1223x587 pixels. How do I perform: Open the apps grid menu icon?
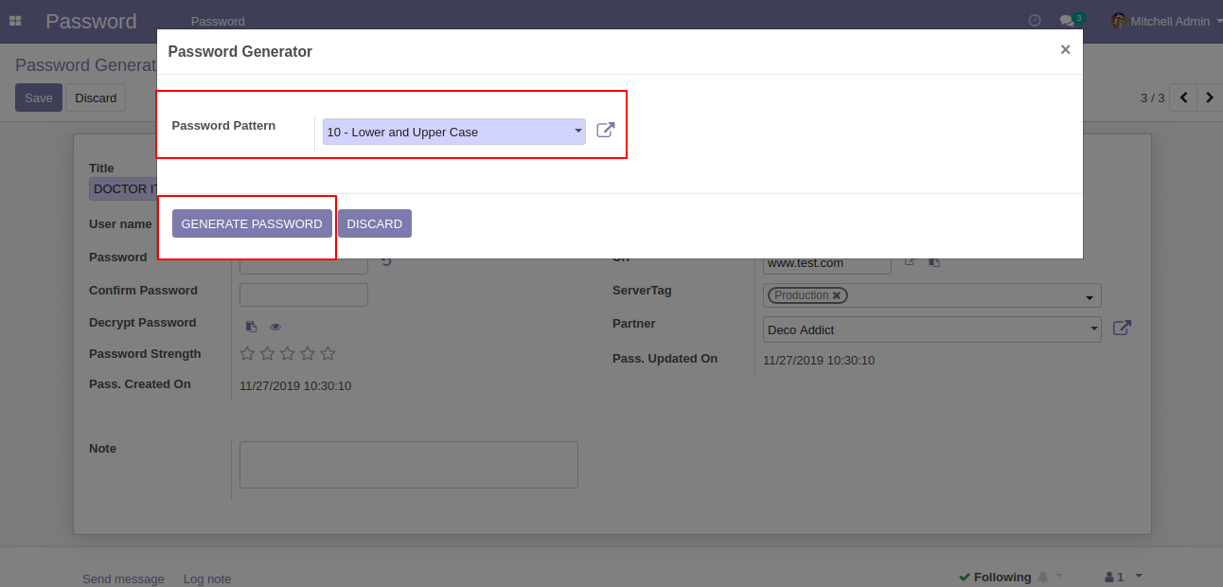[15, 21]
